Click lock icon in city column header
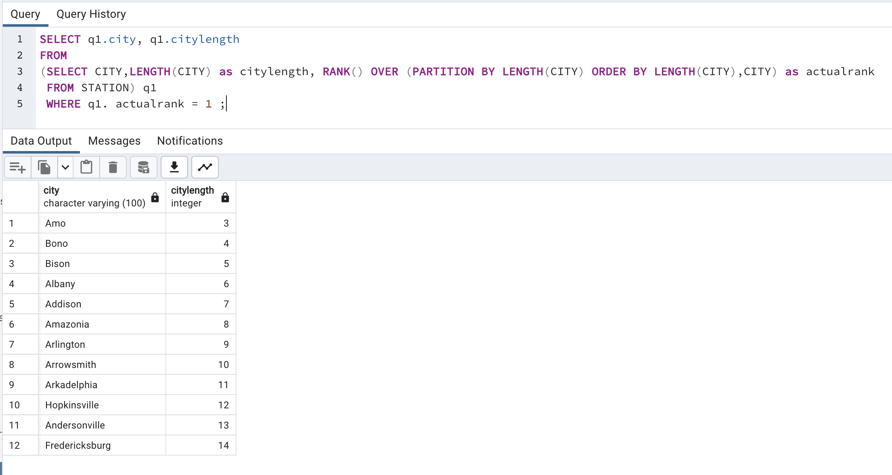Viewport: 892px width, 475px height. [x=155, y=197]
